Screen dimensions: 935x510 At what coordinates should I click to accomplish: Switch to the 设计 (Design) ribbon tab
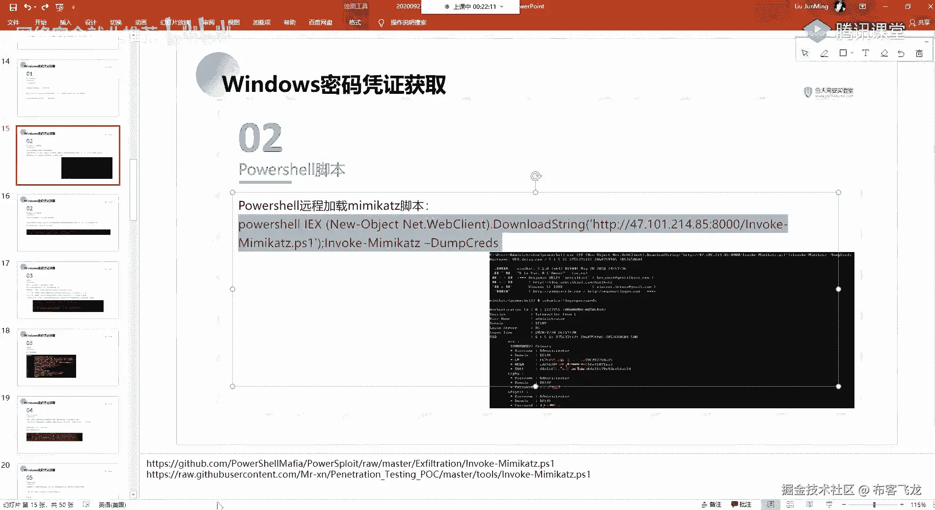coord(91,23)
